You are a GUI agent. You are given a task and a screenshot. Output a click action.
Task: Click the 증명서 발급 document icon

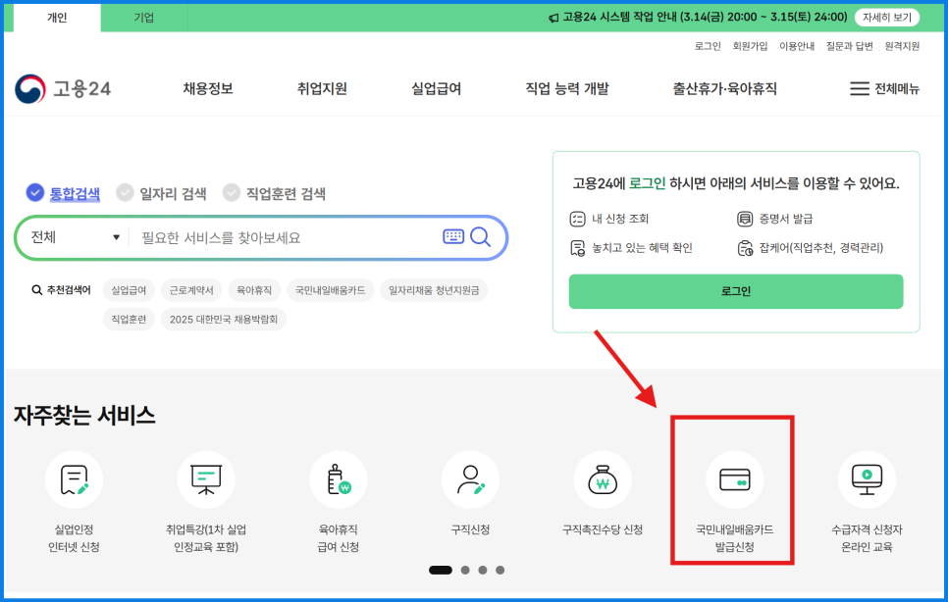[x=745, y=219]
